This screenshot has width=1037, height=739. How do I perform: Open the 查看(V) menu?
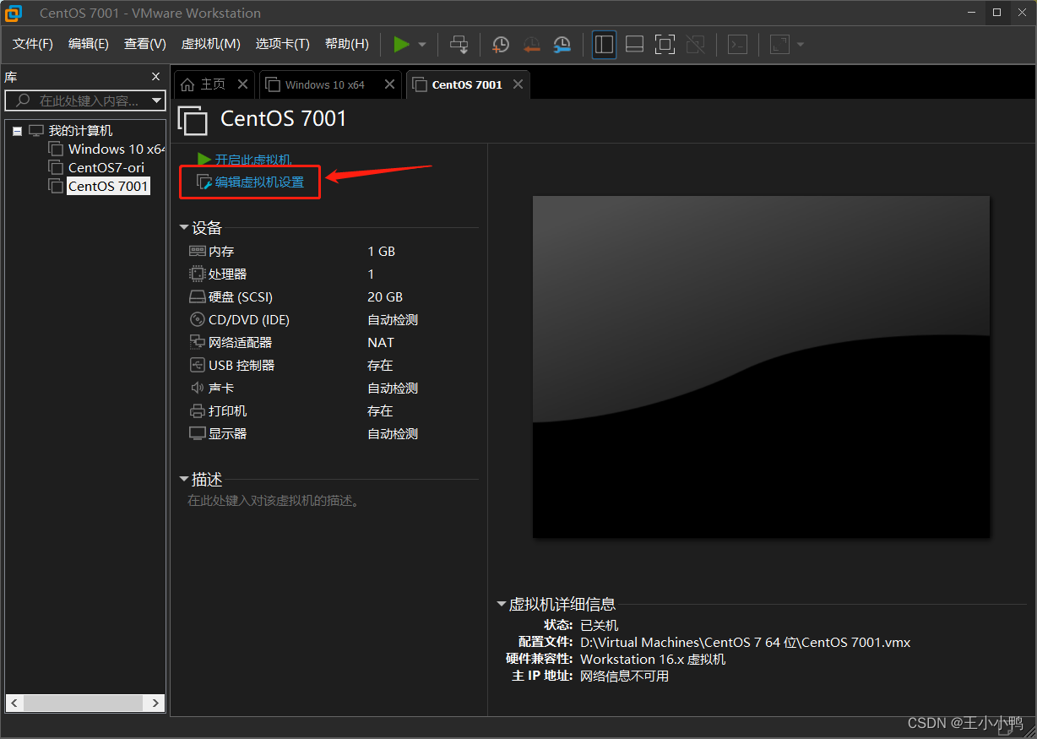pos(145,44)
